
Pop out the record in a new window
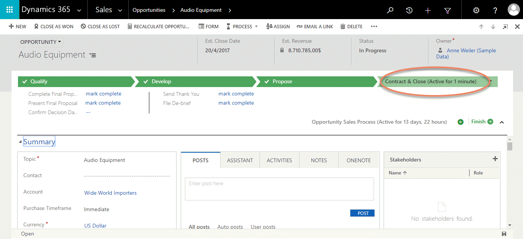point(505,26)
